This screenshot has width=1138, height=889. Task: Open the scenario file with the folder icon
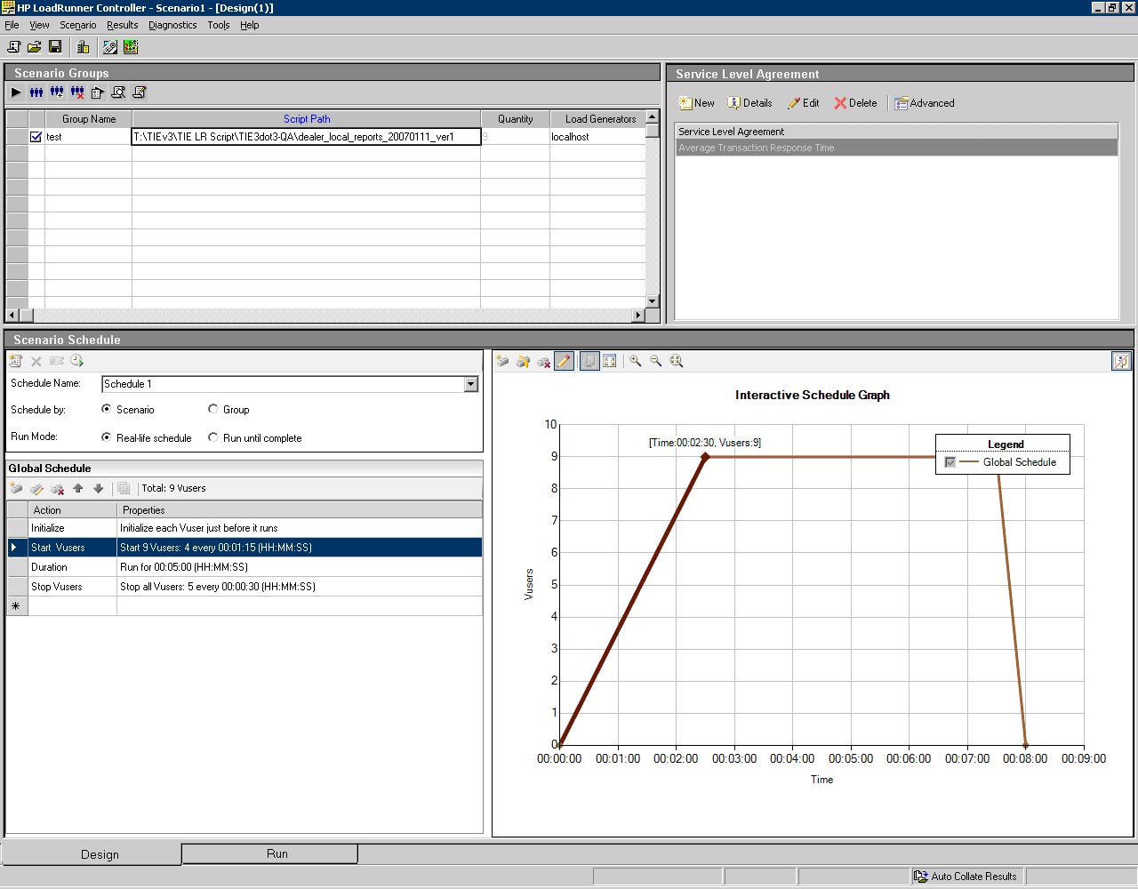pyautogui.click(x=35, y=47)
